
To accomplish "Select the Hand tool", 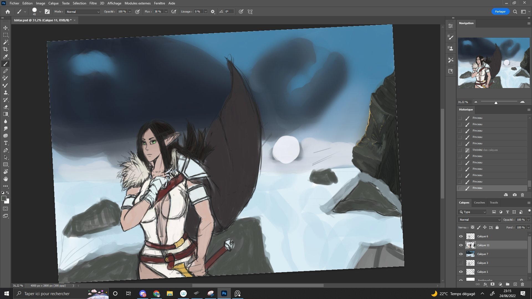I will (x=6, y=179).
